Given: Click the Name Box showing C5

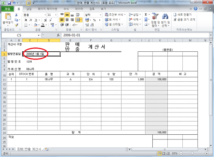Looking at the screenshot, I should point(19,35).
